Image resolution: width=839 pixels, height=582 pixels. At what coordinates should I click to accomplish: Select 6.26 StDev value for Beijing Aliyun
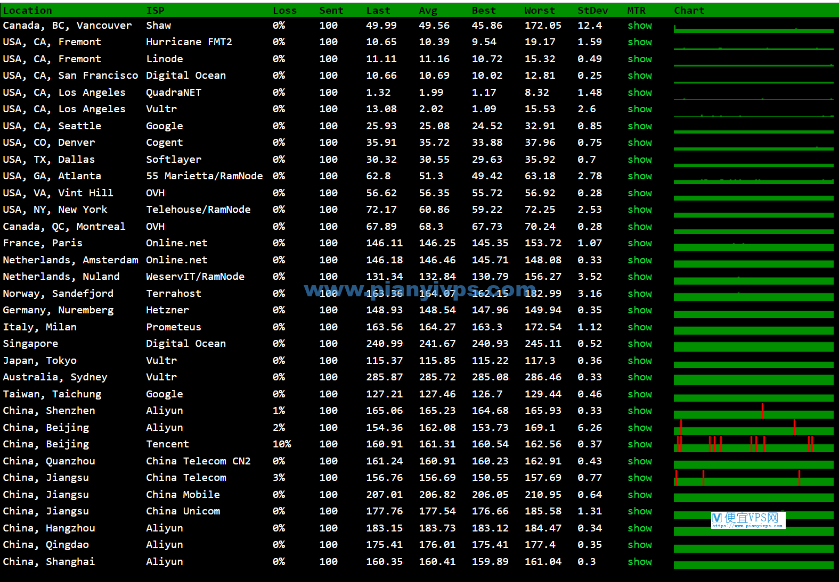(590, 428)
